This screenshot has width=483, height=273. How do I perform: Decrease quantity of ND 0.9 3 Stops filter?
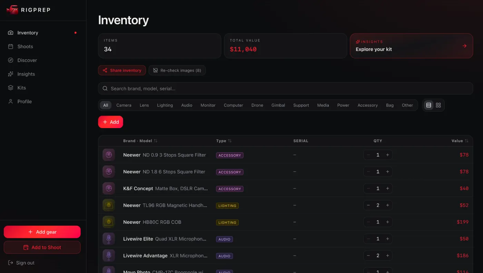click(368, 155)
